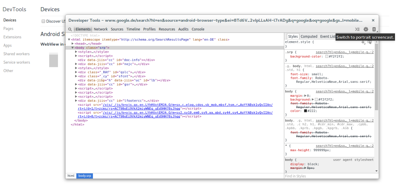Viewport: 397px width, 187px height.
Task: Expand the div with id lfootercc
Action: [x=76, y=101]
